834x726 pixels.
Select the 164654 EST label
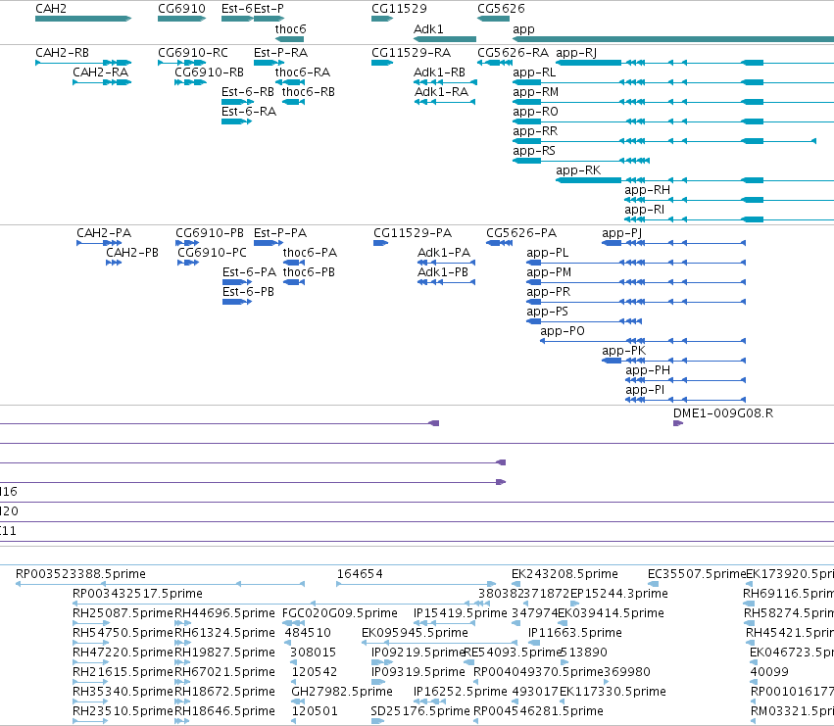click(360, 574)
